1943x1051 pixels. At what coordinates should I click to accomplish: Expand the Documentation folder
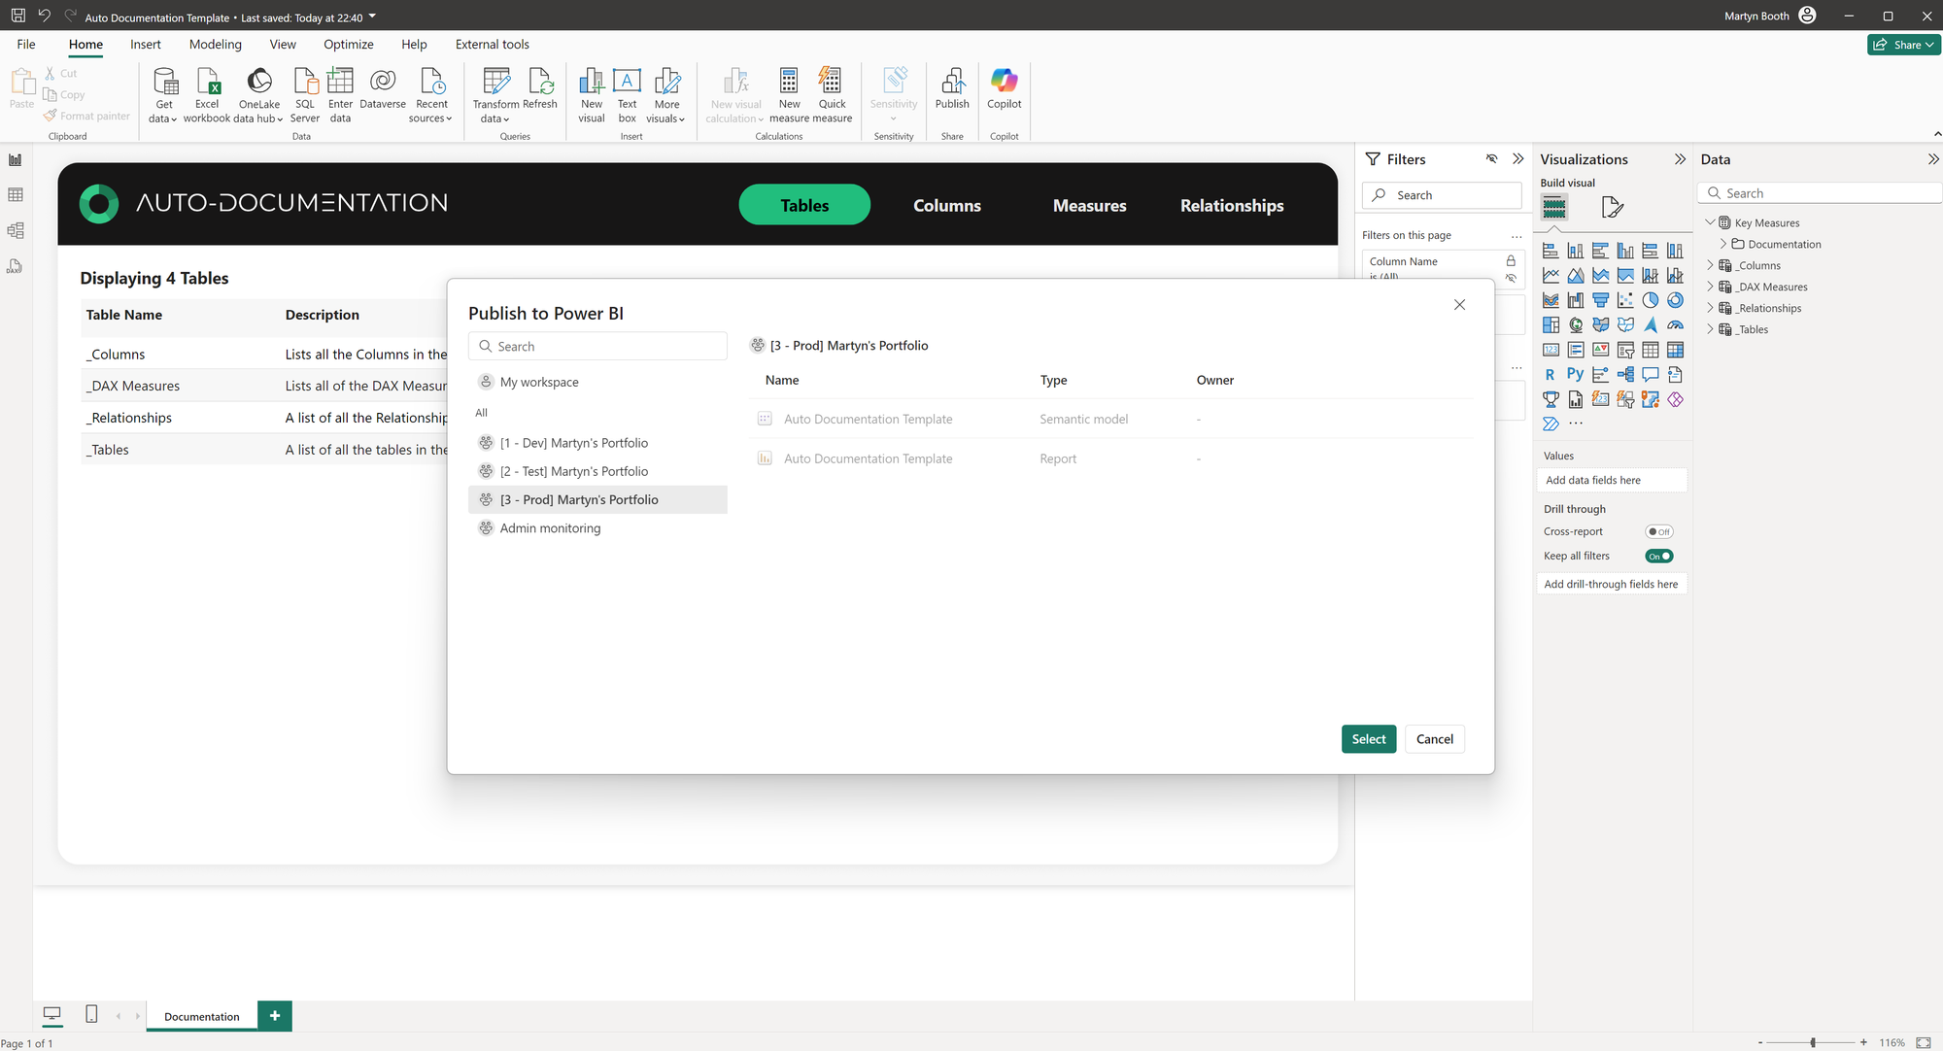1723,244
